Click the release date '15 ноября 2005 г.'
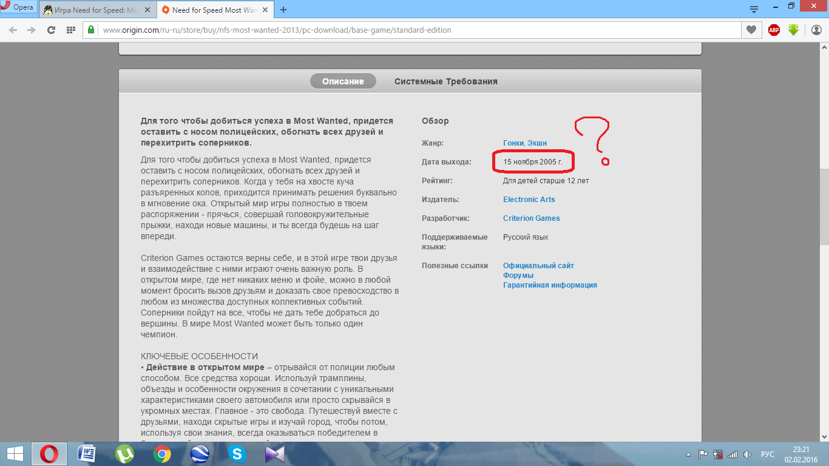Image resolution: width=829 pixels, height=466 pixels. pos(533,162)
